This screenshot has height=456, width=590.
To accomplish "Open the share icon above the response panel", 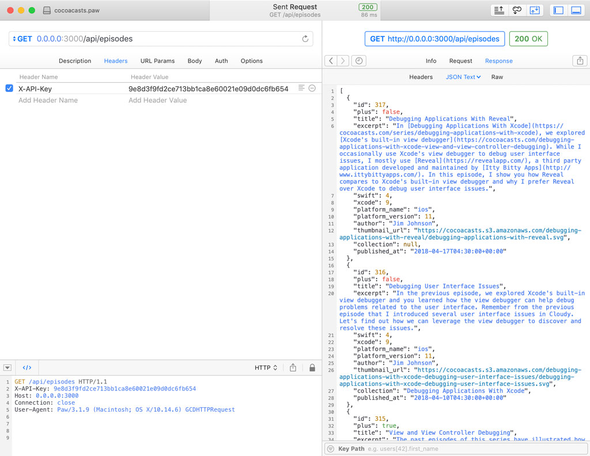I will 580,60.
